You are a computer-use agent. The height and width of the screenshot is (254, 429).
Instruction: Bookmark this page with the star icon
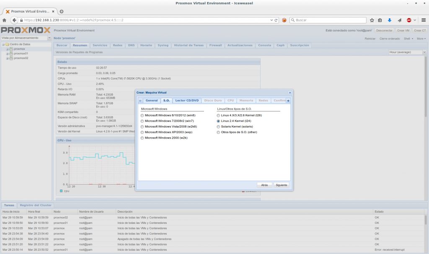pyautogui.click(x=372, y=20)
